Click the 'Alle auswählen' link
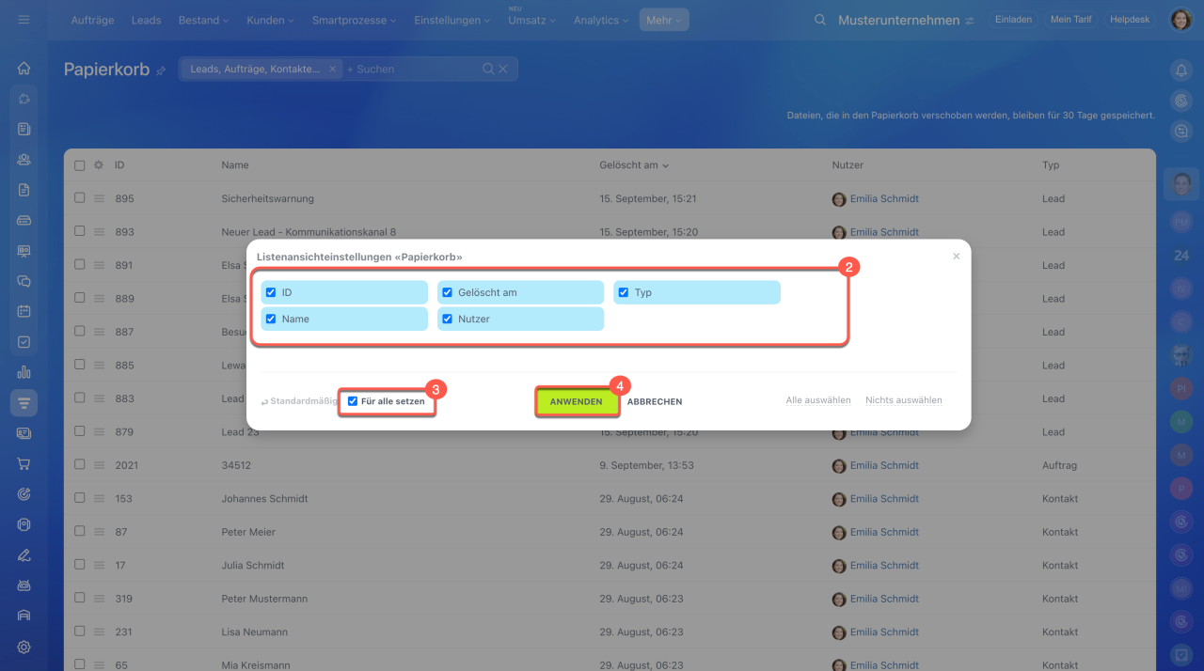 pos(817,400)
